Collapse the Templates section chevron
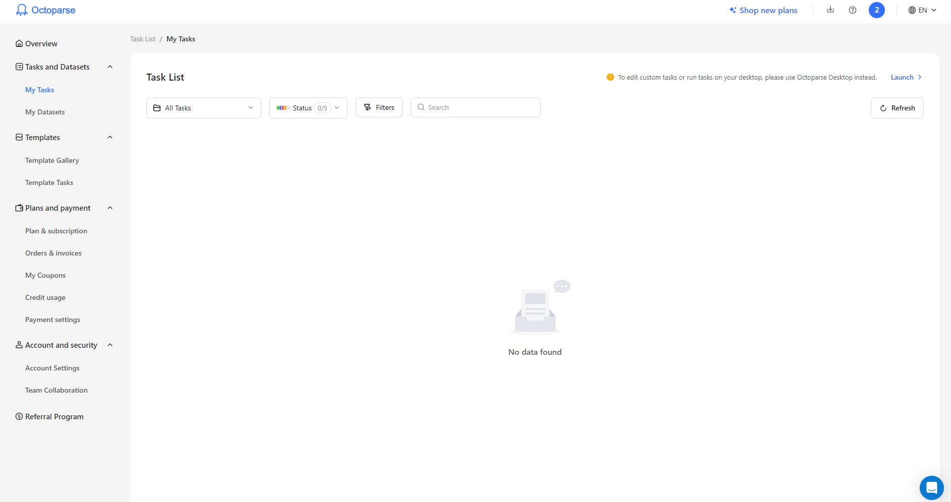Viewport: 951px width, 502px height. (x=110, y=137)
